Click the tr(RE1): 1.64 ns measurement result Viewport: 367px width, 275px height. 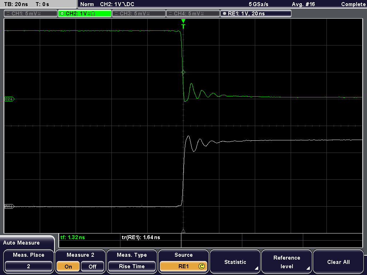(x=141, y=237)
